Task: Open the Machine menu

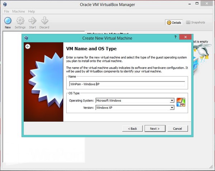Action: coord(19,11)
